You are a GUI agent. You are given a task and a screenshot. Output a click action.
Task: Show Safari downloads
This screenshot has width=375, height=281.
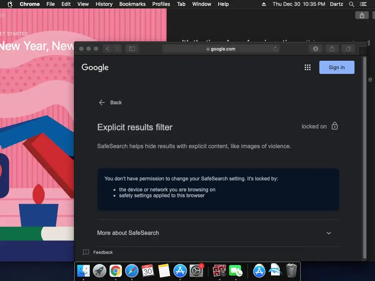(x=315, y=49)
